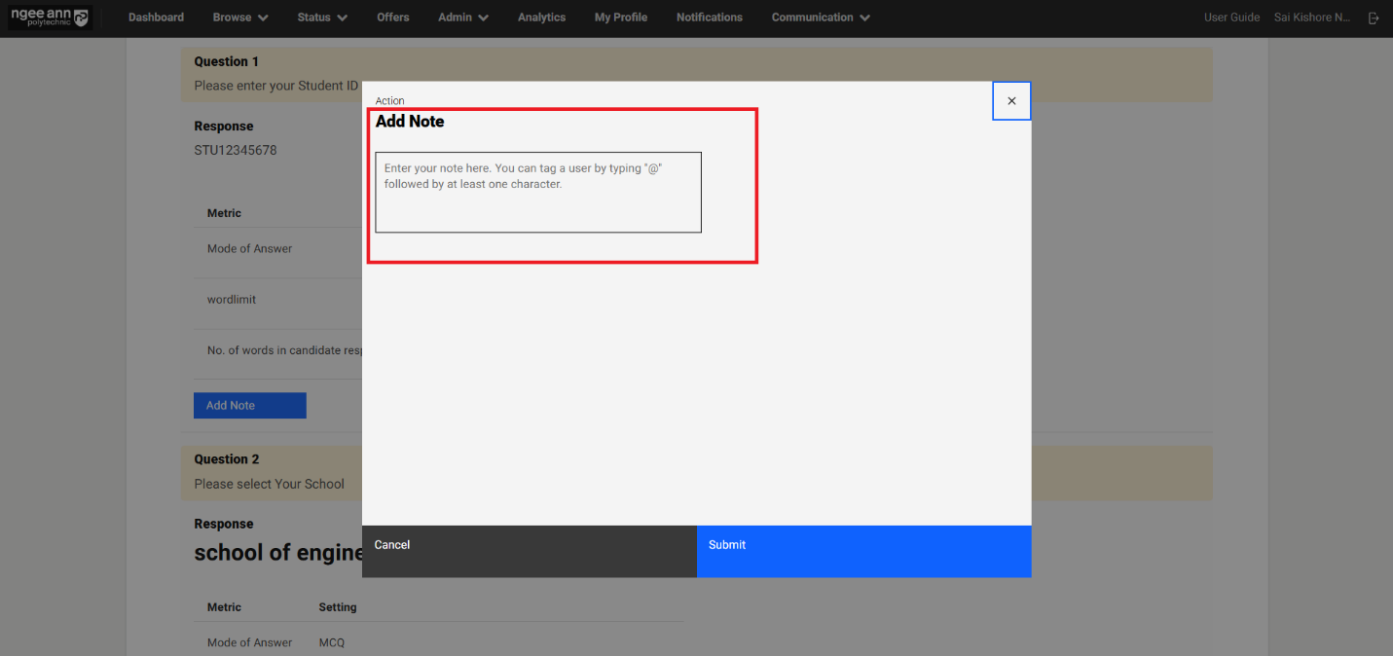This screenshot has width=1393, height=656.
Task: Click the Question 2 heading
Action: [x=227, y=459]
